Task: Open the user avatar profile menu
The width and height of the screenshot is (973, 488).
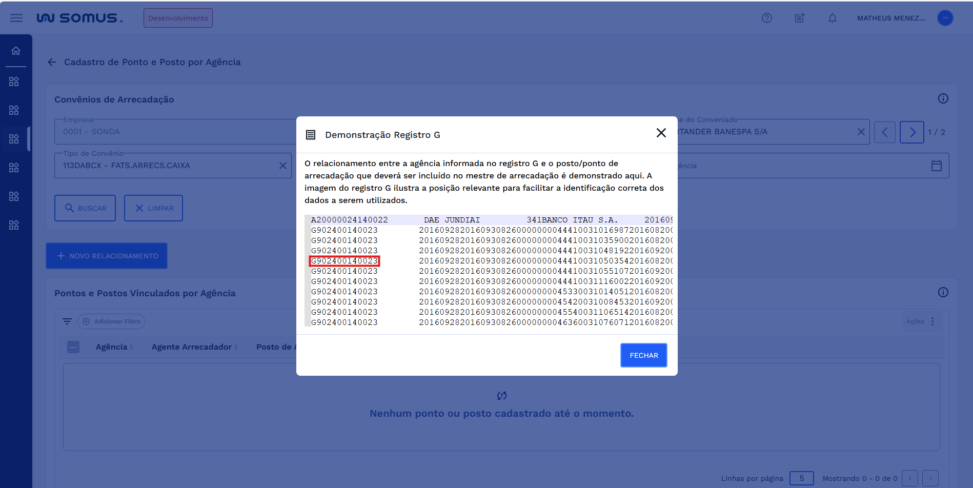Action: [945, 18]
